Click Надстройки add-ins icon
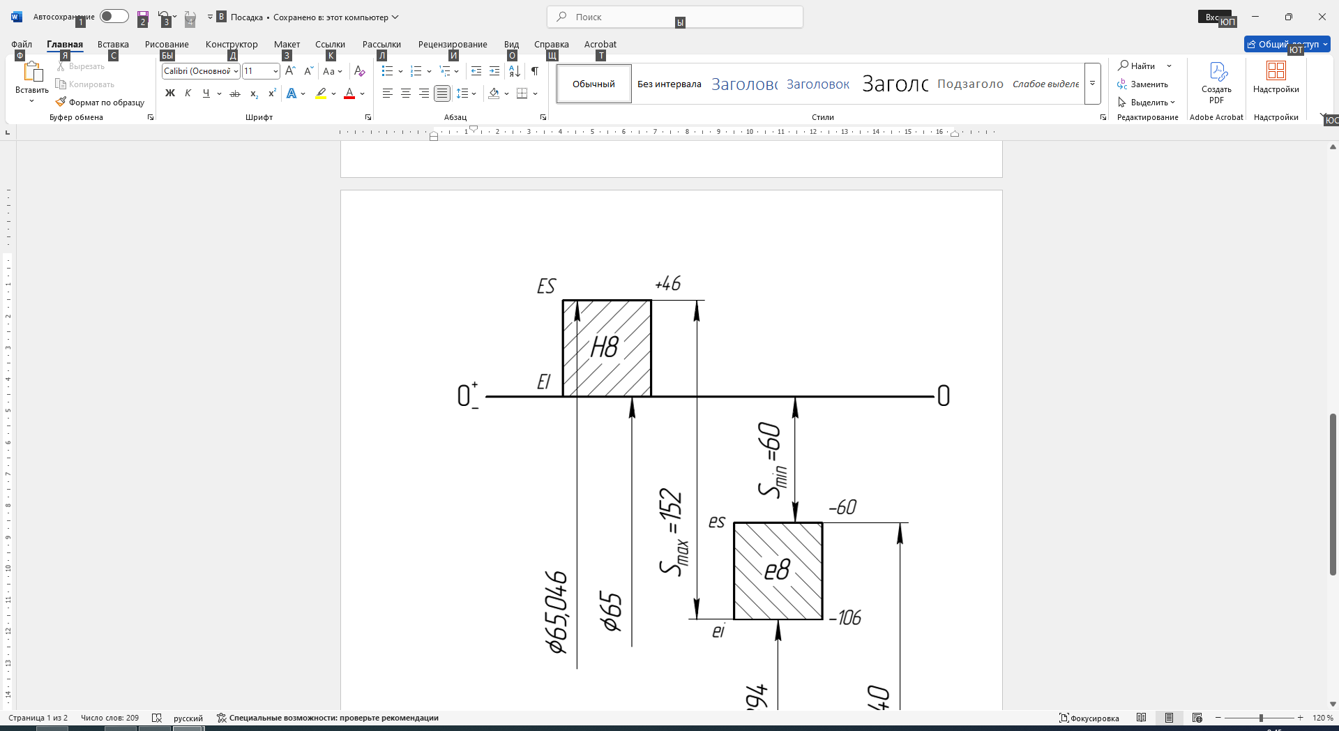 click(x=1276, y=77)
